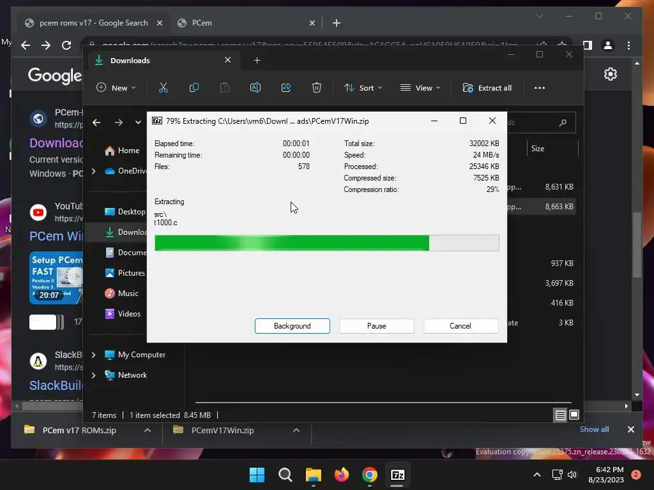Close the pcem roms v17 Chrome tab
654x490 pixels.
pyautogui.click(x=159, y=23)
